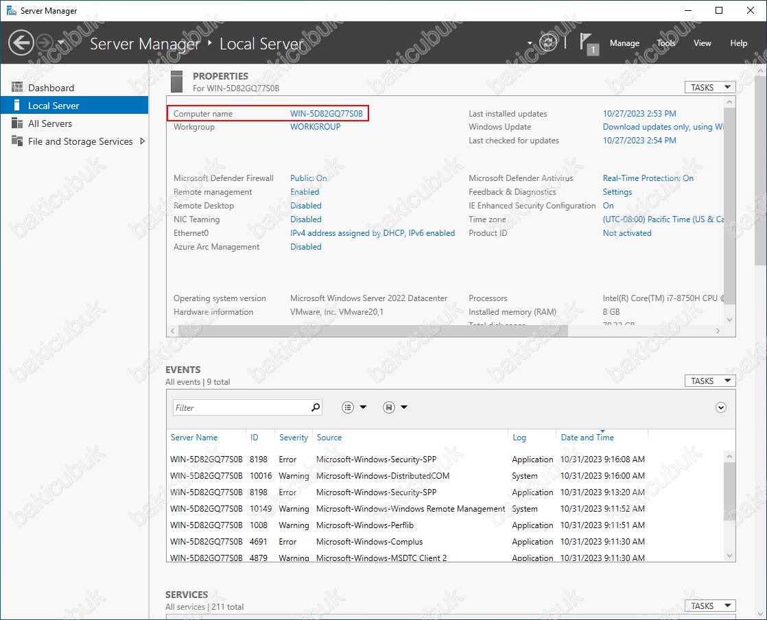
Task: Open Ethernet0 IPv4 address link
Action: [373, 232]
